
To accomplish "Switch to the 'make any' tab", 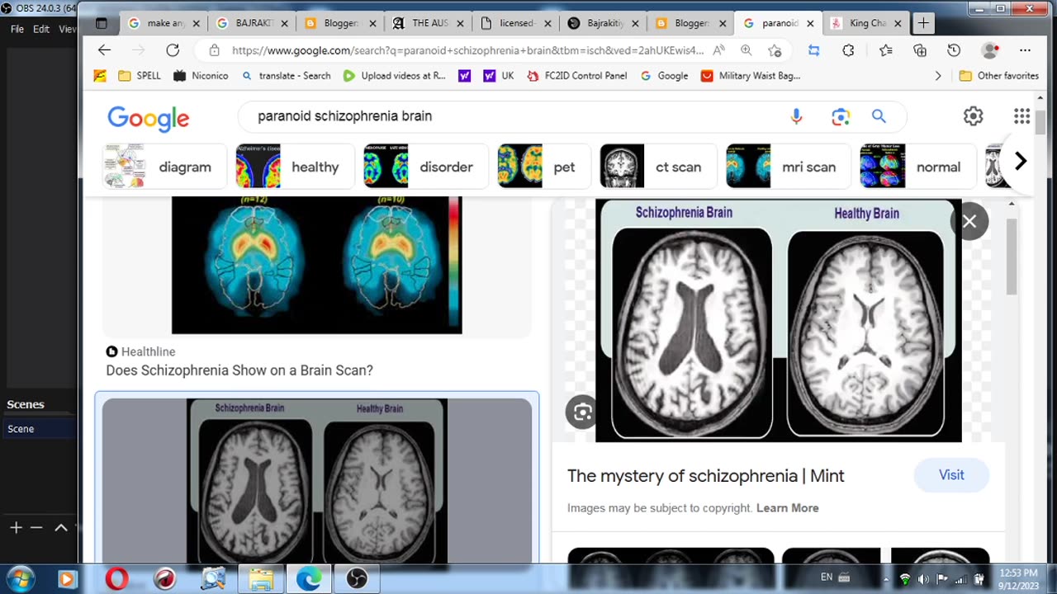I will click(x=162, y=23).
